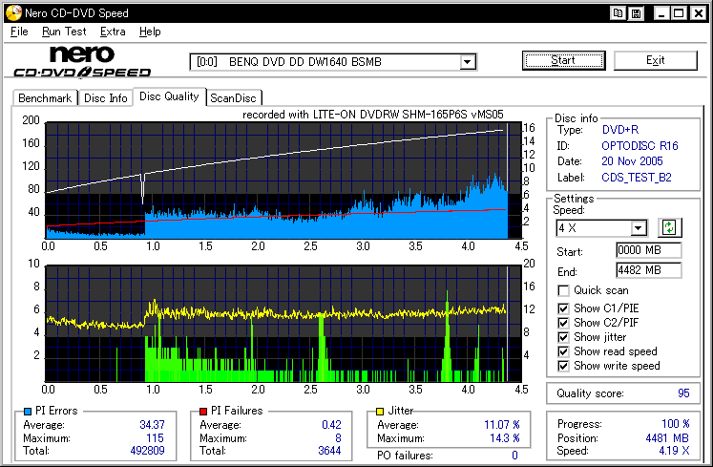
Task: Click the lower PI Failures jitter graph
Action: (283, 324)
